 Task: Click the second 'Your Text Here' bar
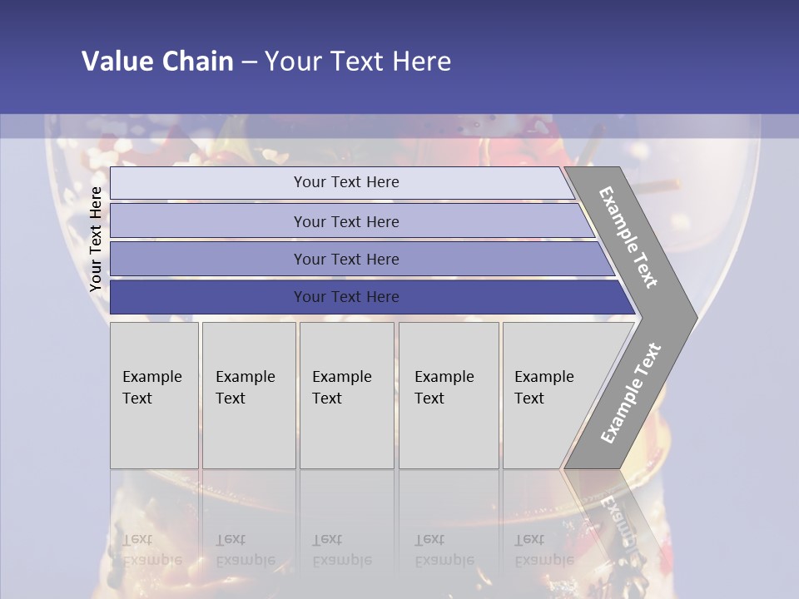346,221
